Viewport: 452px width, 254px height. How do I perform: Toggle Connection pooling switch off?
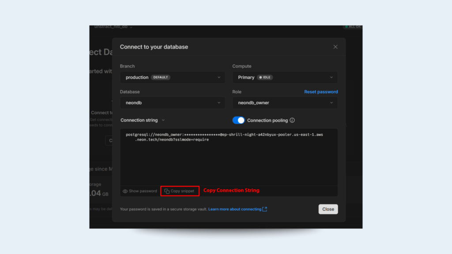tap(238, 120)
